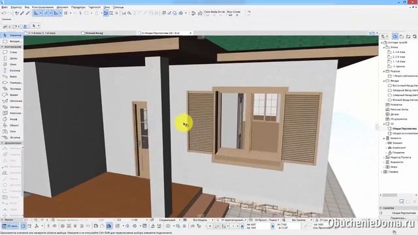
Task: Select the Beam (Балка) tool
Action: click(12, 77)
